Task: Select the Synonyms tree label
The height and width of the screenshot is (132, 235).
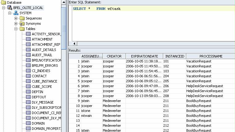Action: tap(33, 23)
